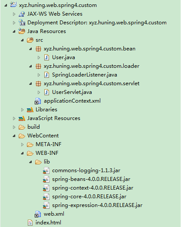Click the HTML file icon for index.html
The image size is (181, 227).
point(30,223)
